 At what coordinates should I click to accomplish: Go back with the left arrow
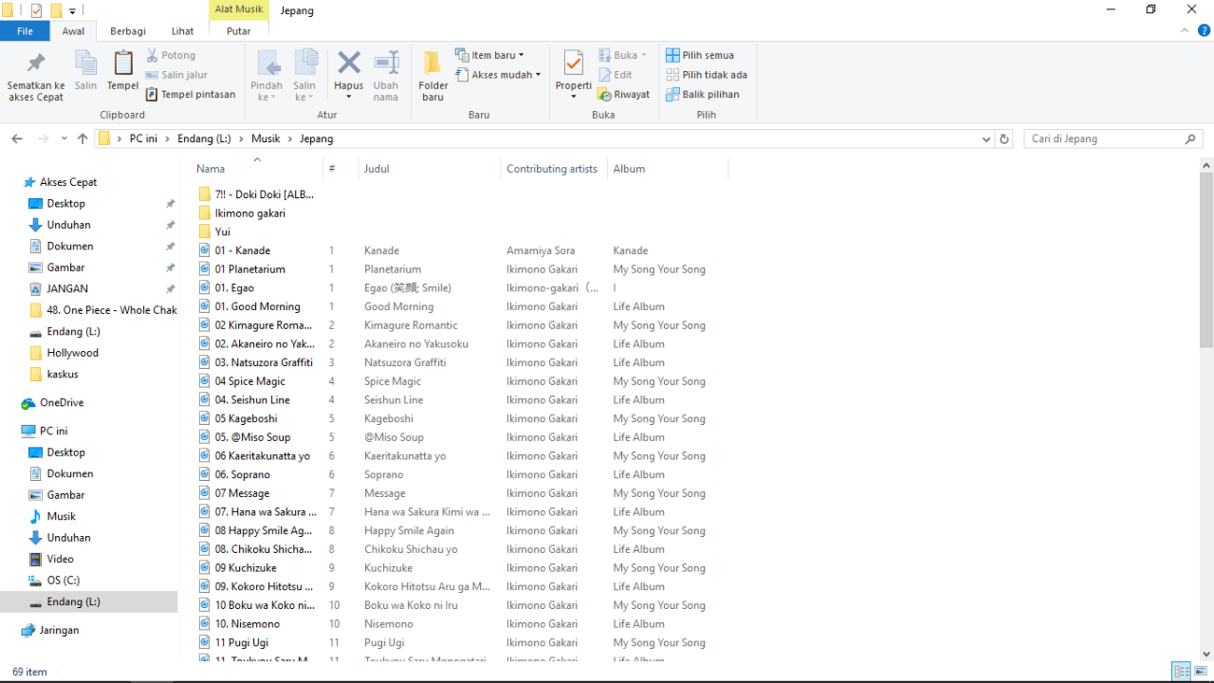click(x=17, y=138)
